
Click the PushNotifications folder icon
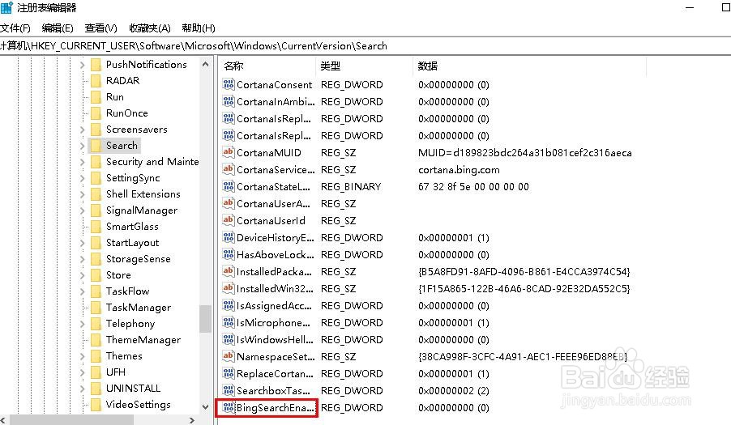tap(96, 65)
